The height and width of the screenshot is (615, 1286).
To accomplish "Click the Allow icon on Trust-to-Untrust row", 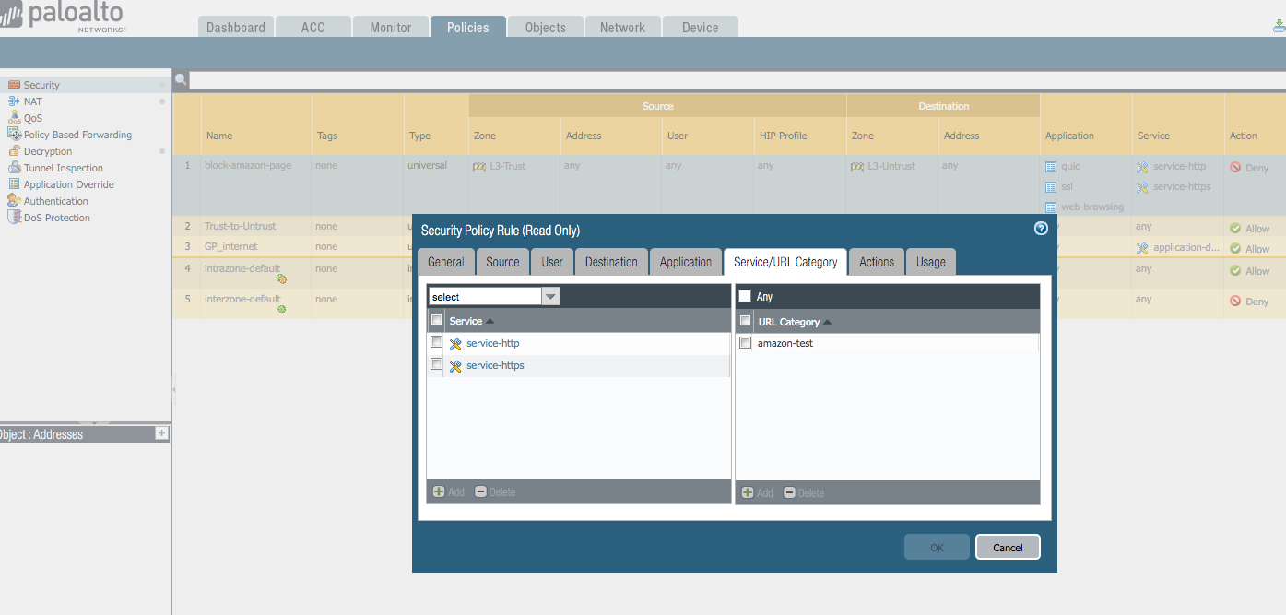I will 1235,228.
